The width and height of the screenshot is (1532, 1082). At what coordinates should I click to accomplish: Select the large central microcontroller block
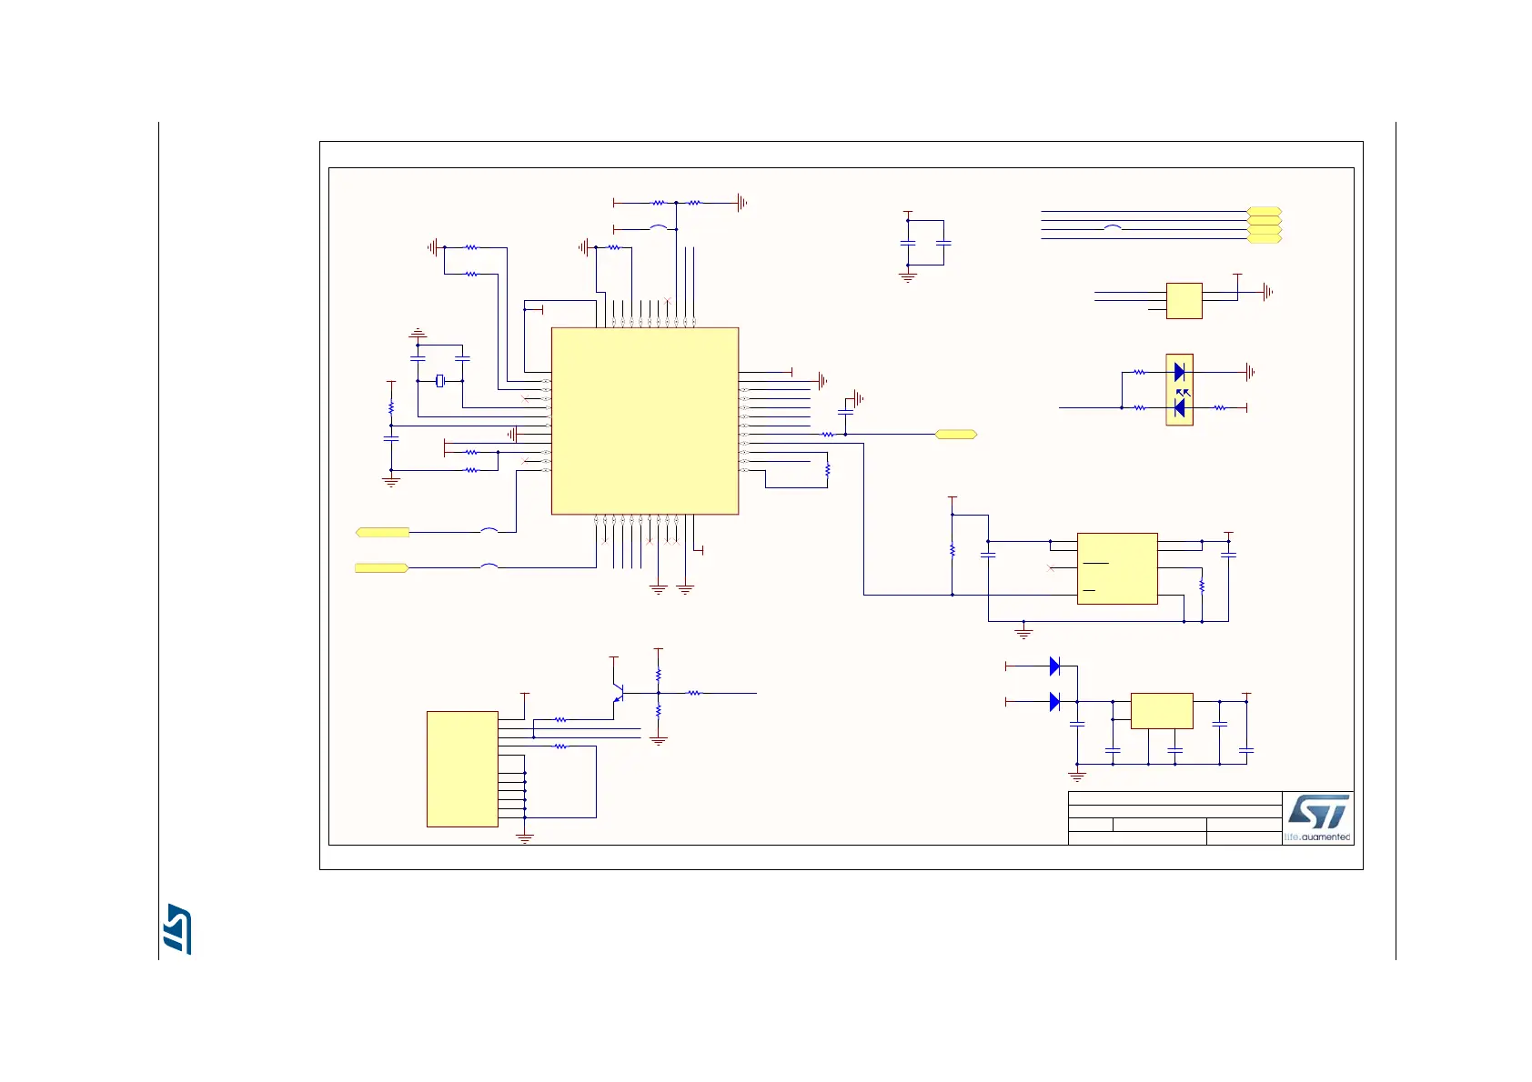click(x=645, y=421)
